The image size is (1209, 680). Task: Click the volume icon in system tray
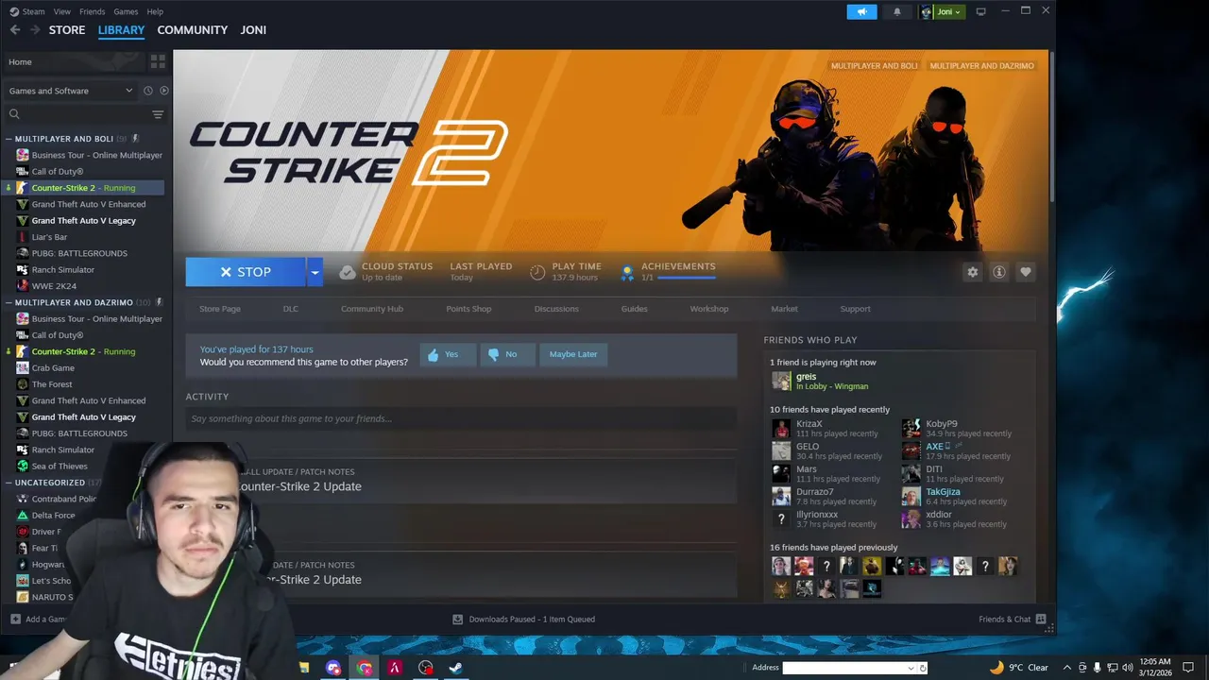[1126, 668]
